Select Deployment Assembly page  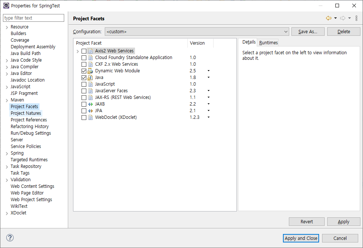click(33, 47)
